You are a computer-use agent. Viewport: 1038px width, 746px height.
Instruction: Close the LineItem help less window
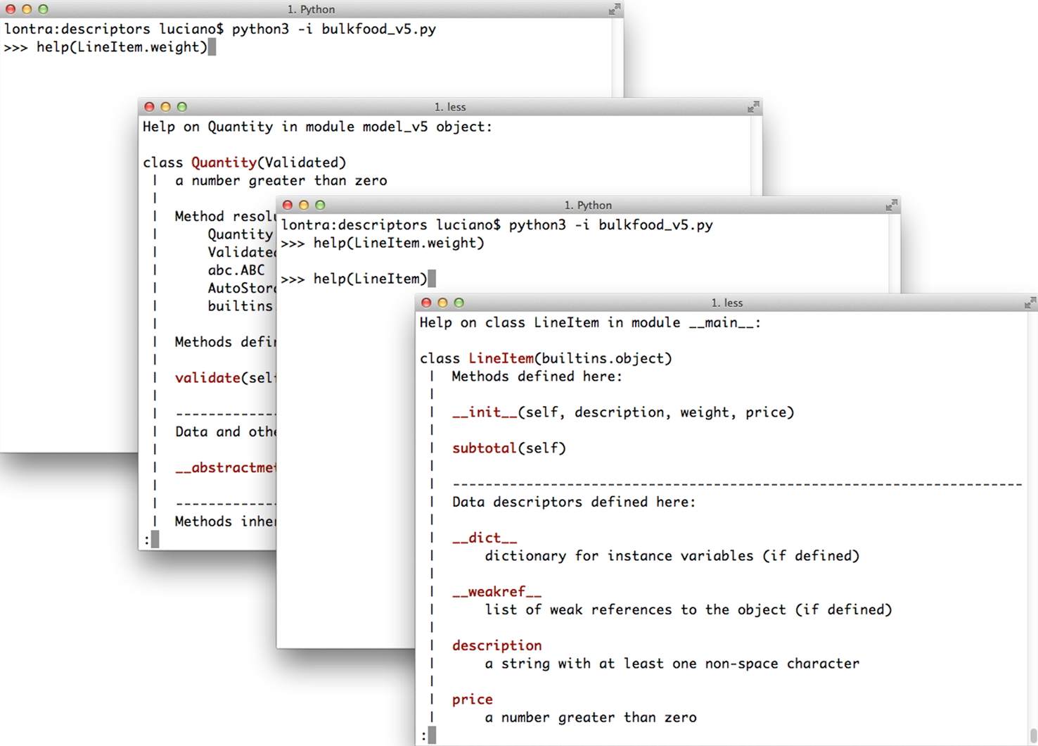pos(426,303)
